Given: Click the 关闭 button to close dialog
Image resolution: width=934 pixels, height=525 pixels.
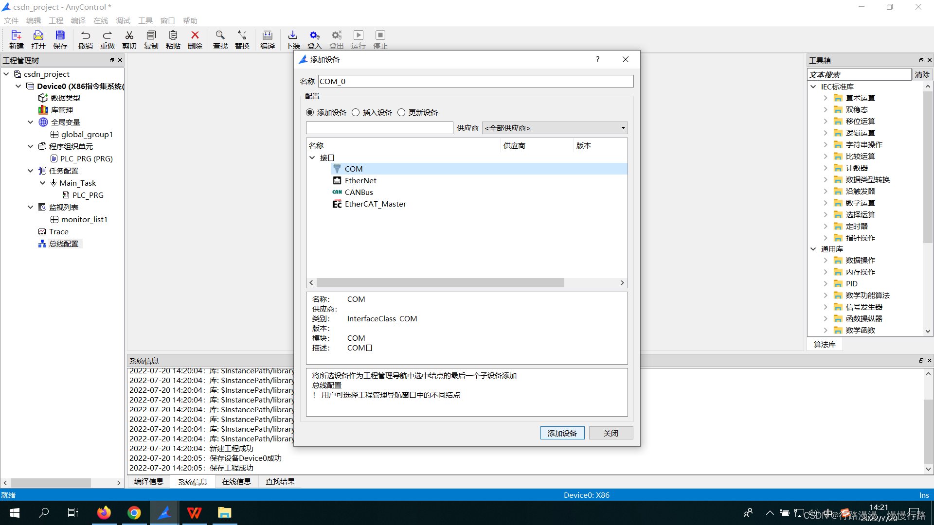Looking at the screenshot, I should pyautogui.click(x=611, y=433).
